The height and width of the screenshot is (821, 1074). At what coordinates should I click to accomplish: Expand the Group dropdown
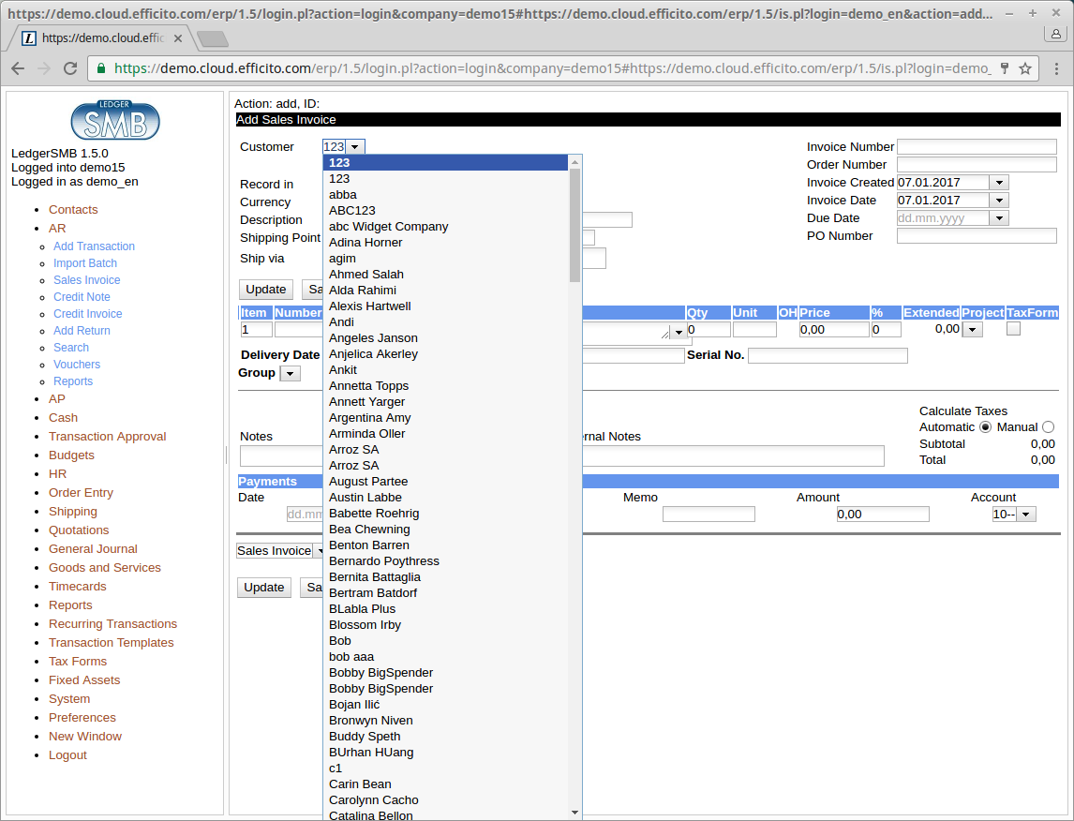290,374
